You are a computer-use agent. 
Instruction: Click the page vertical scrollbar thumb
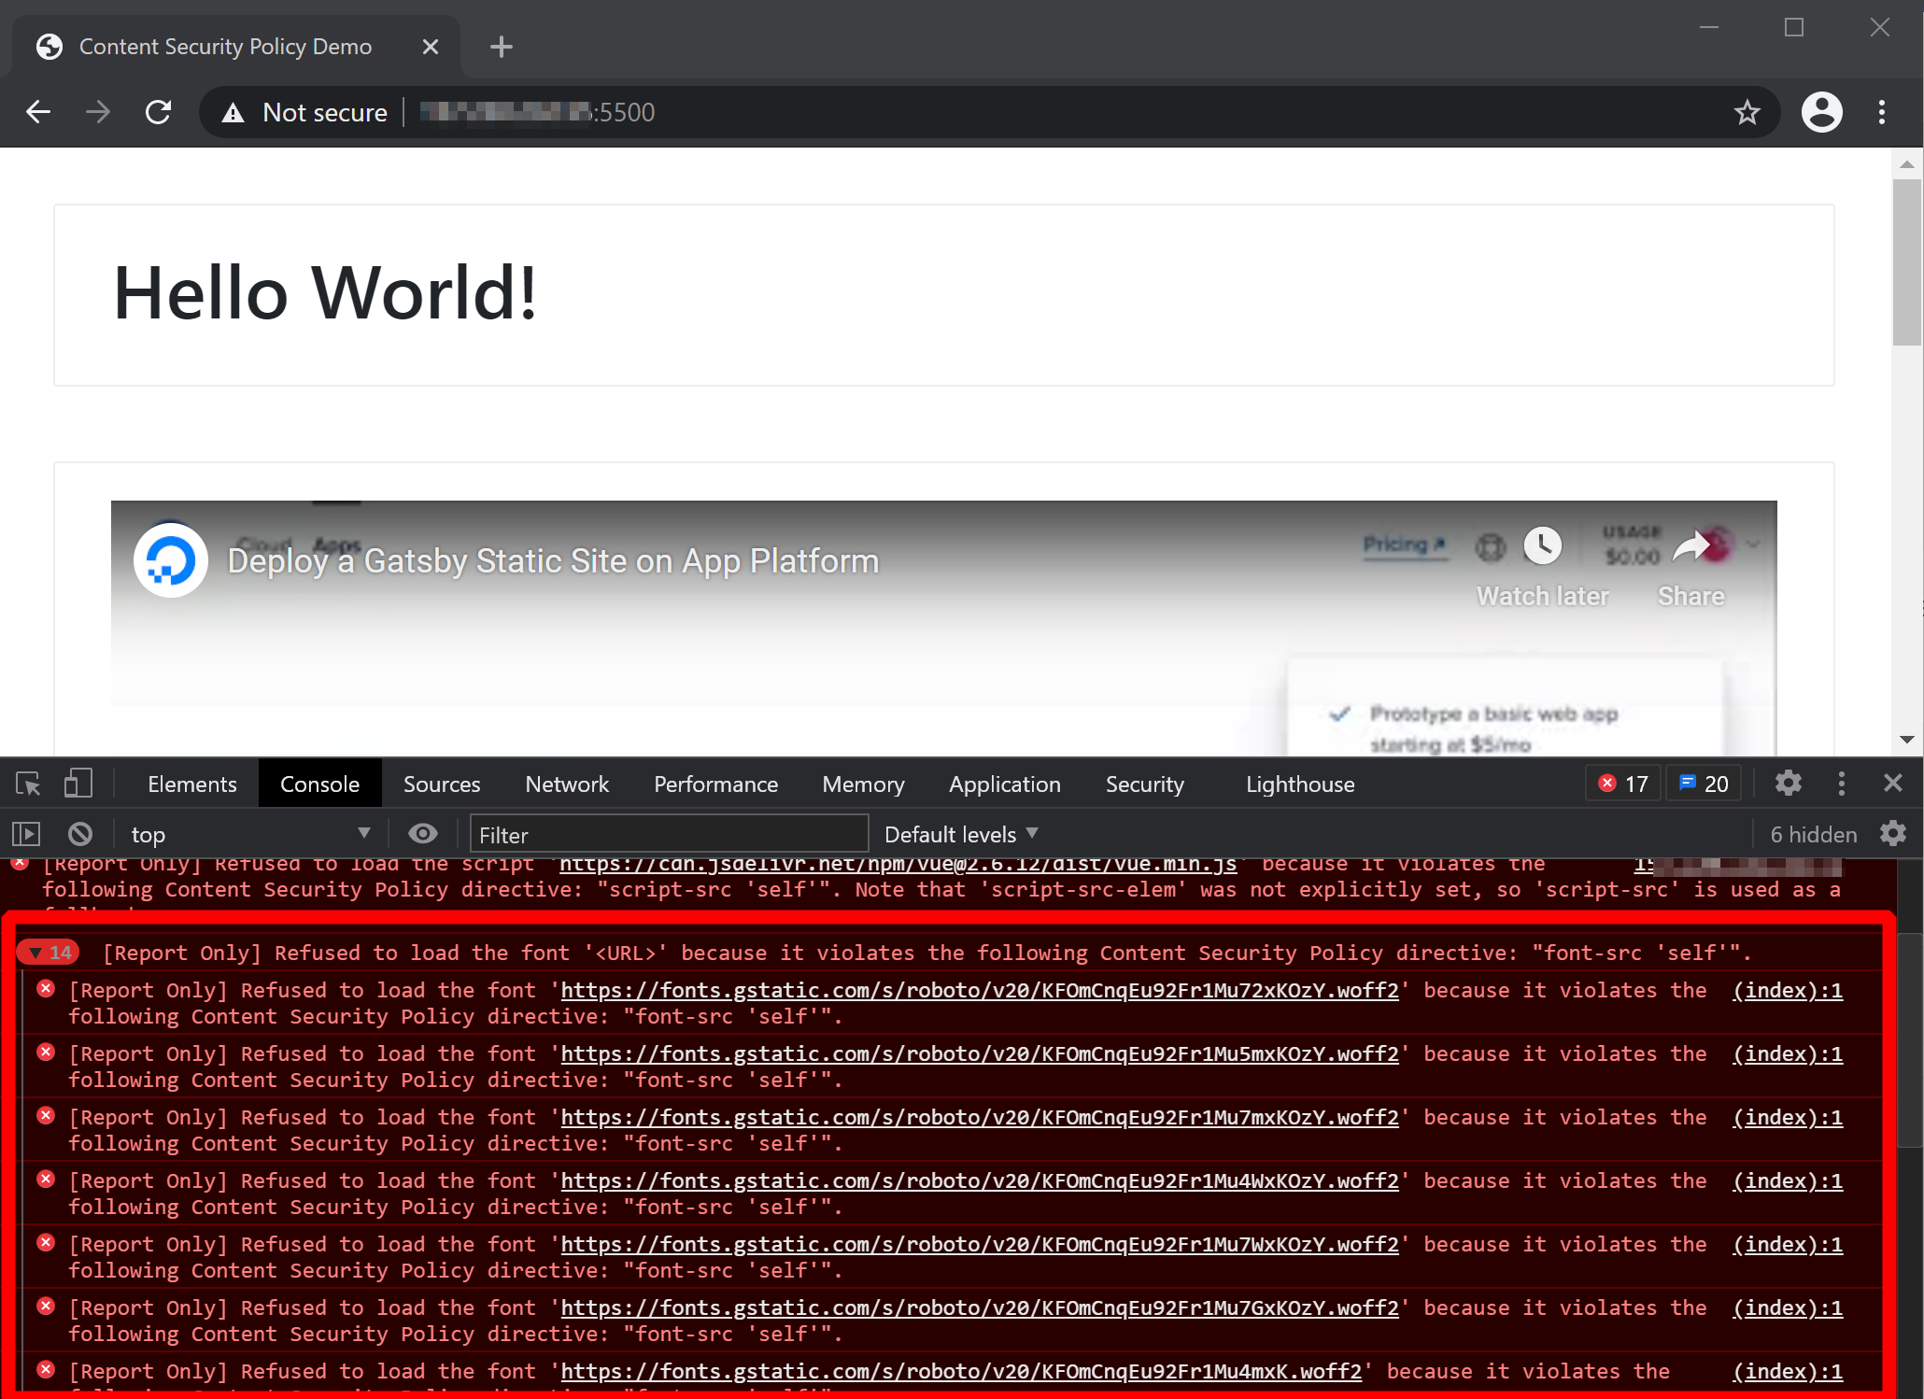coord(1906,262)
